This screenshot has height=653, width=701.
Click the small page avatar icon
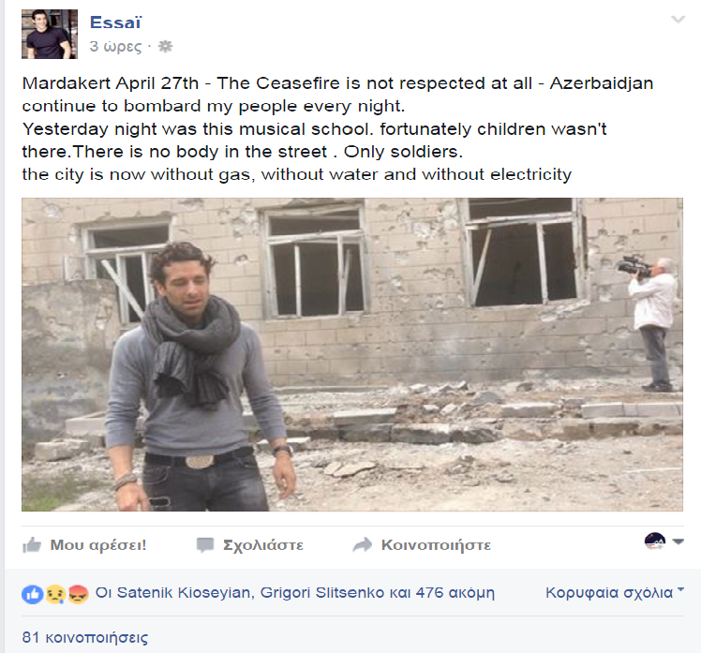point(654,542)
